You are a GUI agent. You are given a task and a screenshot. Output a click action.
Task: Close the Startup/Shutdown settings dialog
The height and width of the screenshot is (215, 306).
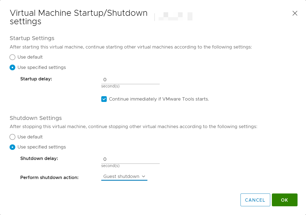point(295,13)
